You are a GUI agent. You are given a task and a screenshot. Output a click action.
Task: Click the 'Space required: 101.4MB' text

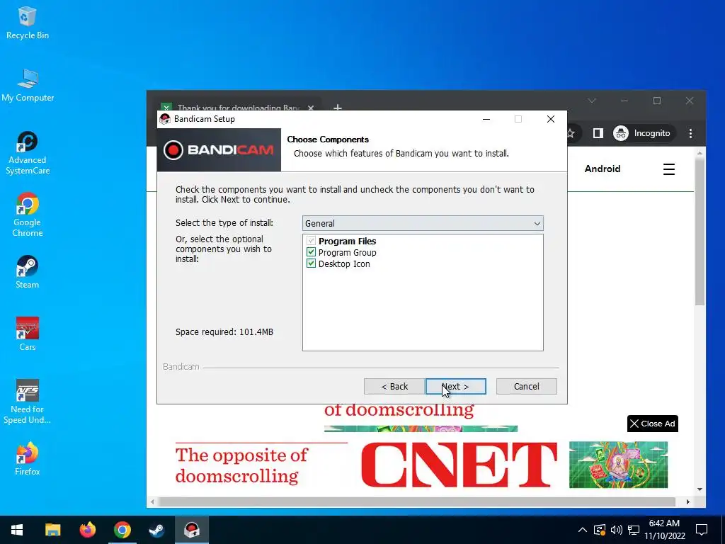[224, 332]
